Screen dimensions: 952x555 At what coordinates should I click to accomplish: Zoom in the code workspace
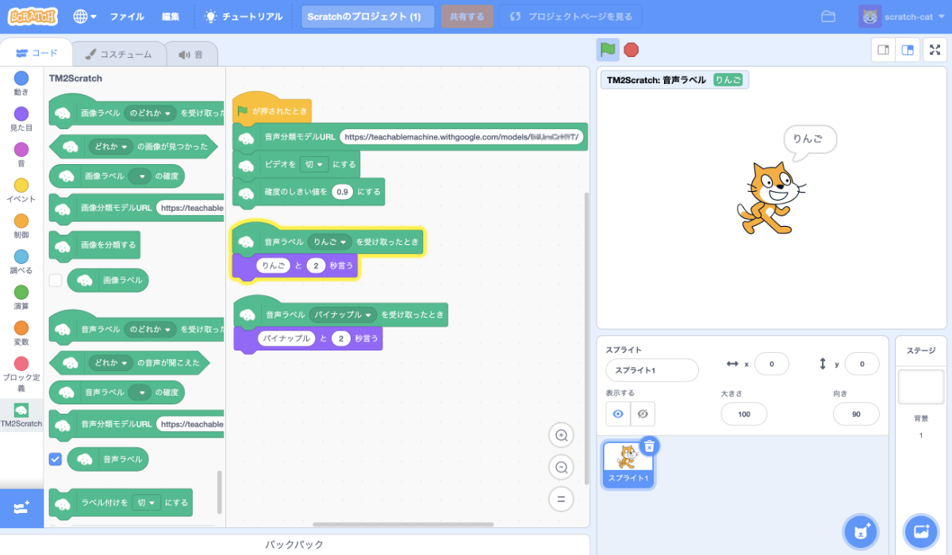562,435
